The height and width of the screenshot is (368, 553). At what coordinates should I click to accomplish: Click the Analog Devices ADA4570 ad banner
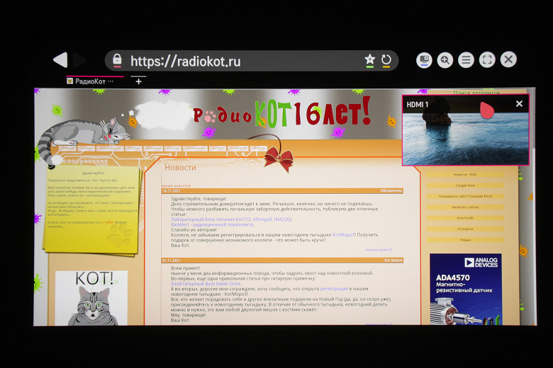466,289
